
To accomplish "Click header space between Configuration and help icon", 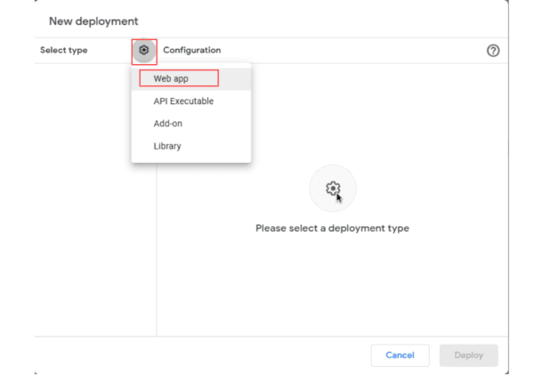I will [x=356, y=51].
